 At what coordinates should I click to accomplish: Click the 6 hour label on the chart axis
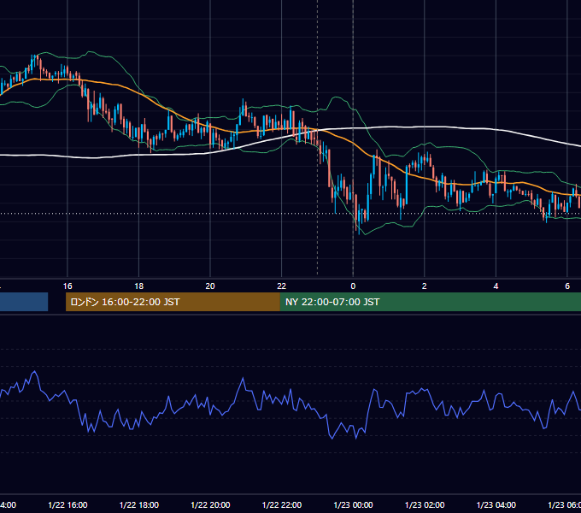click(x=567, y=286)
